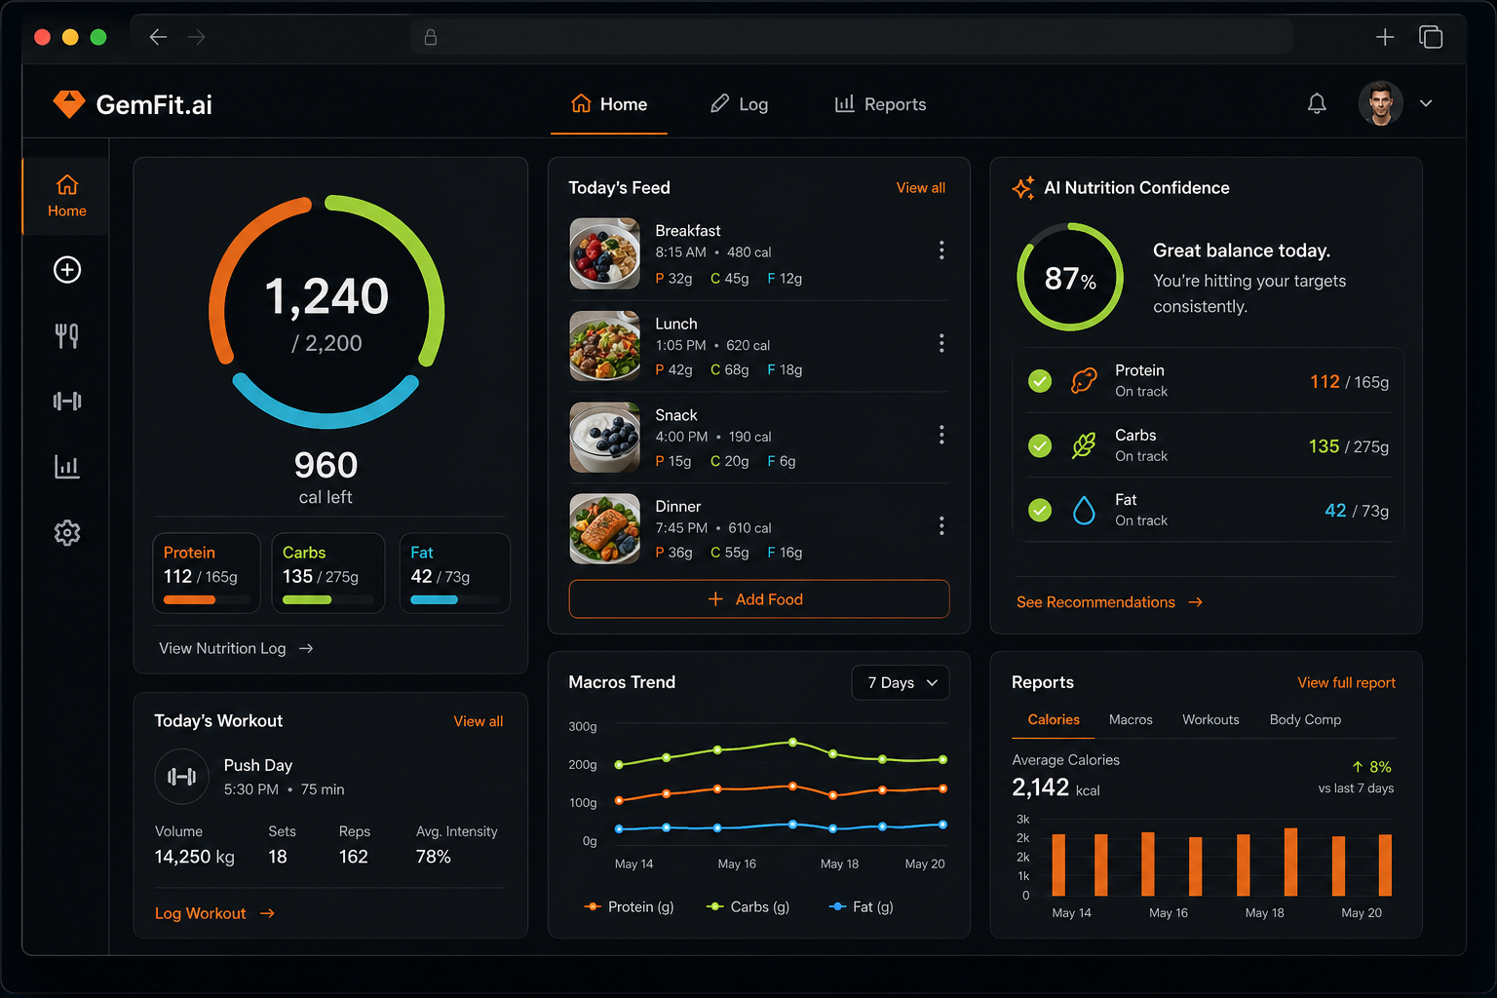Open the bar chart sidebar icon
Screen dimensions: 1497x998
click(67, 467)
